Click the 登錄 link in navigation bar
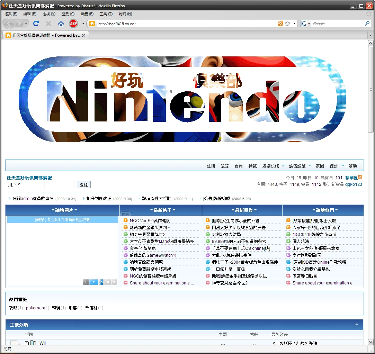This screenshot has height=354, width=375. pos(225,166)
